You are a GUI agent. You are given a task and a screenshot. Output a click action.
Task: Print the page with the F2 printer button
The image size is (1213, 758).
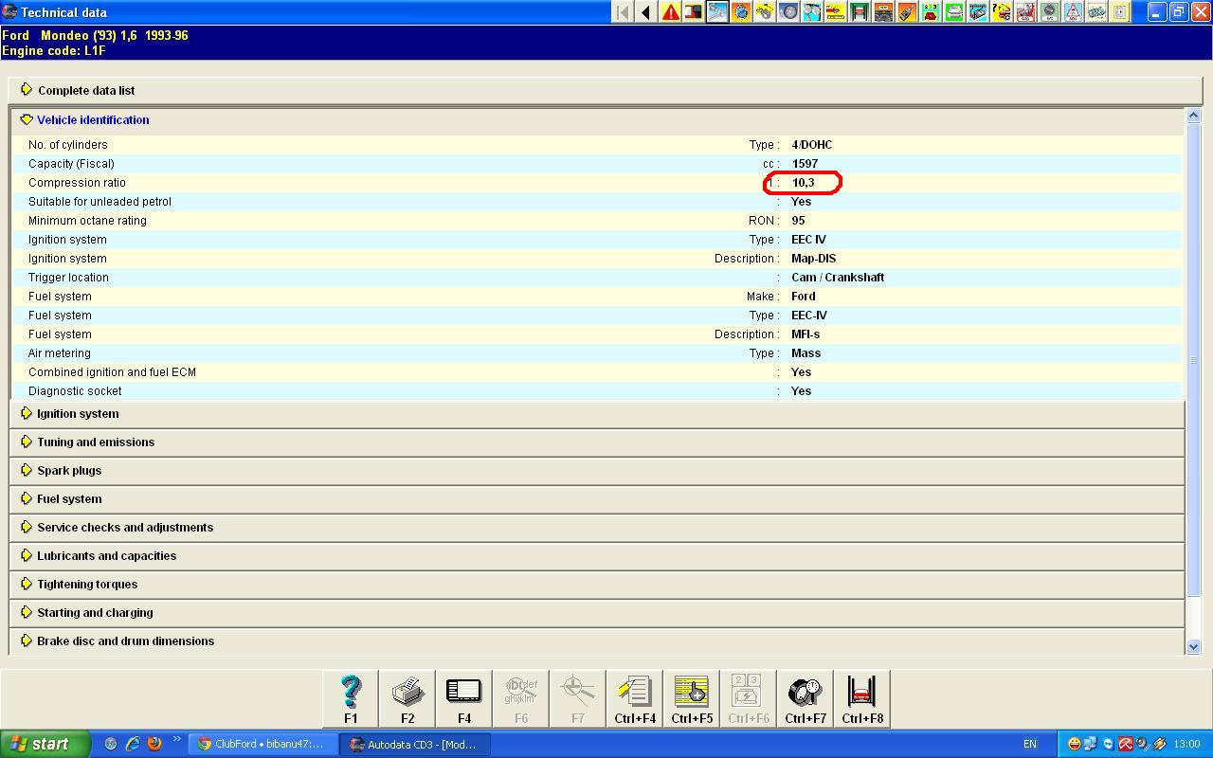click(407, 698)
